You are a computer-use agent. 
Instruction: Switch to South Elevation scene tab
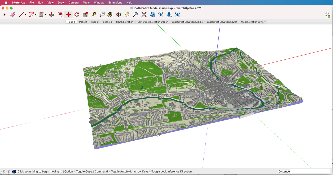click(x=124, y=22)
